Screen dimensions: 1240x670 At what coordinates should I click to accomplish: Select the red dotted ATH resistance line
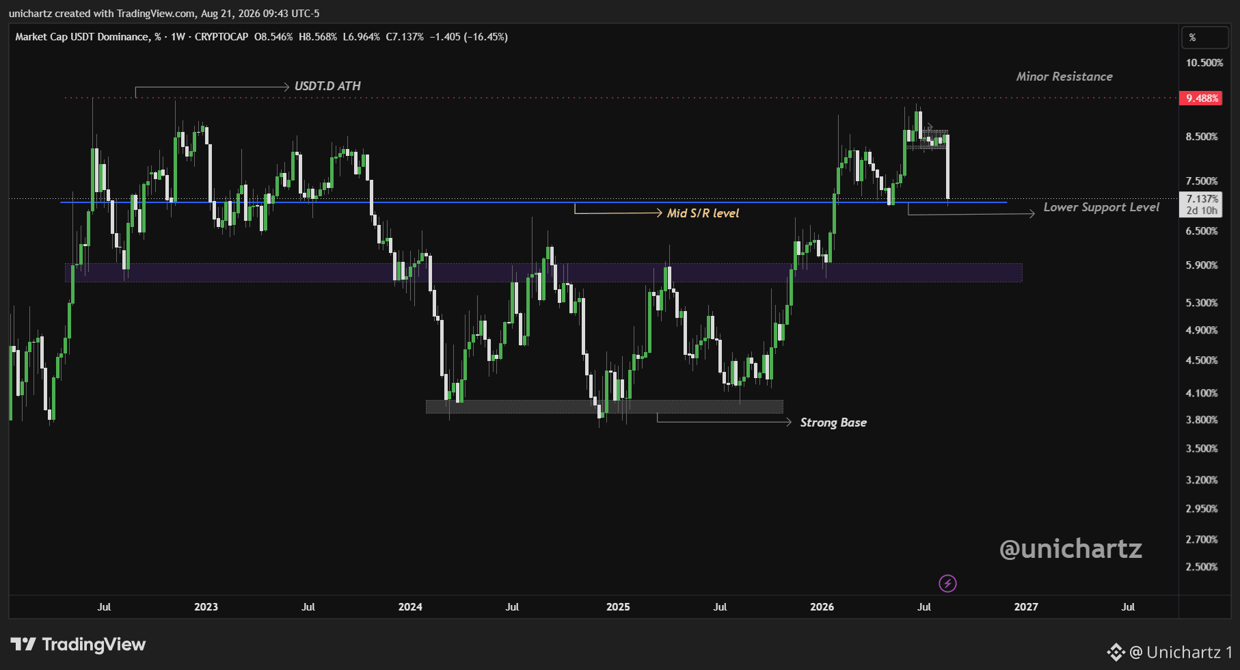[621, 98]
